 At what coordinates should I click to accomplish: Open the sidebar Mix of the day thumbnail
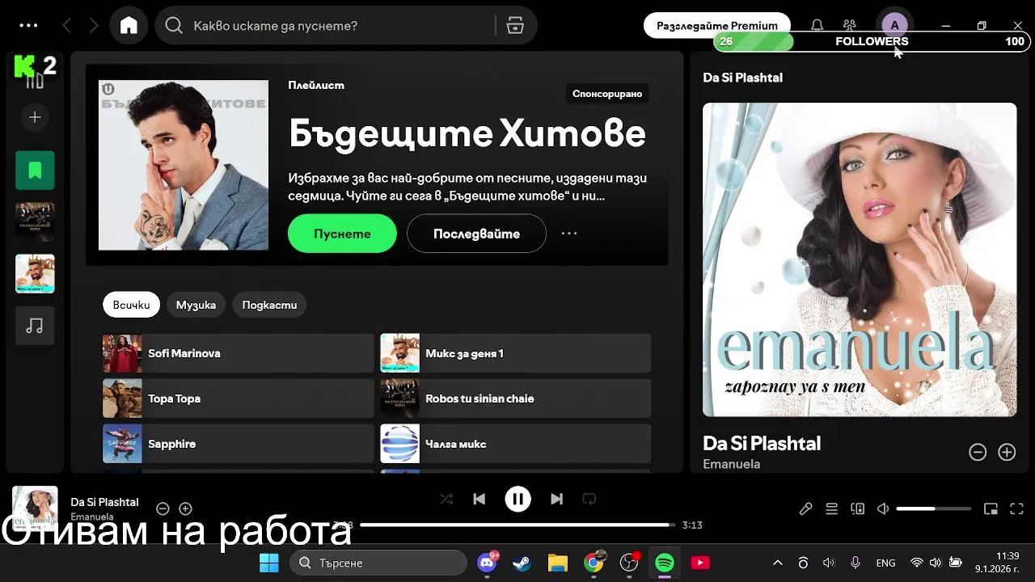pyautogui.click(x=35, y=274)
